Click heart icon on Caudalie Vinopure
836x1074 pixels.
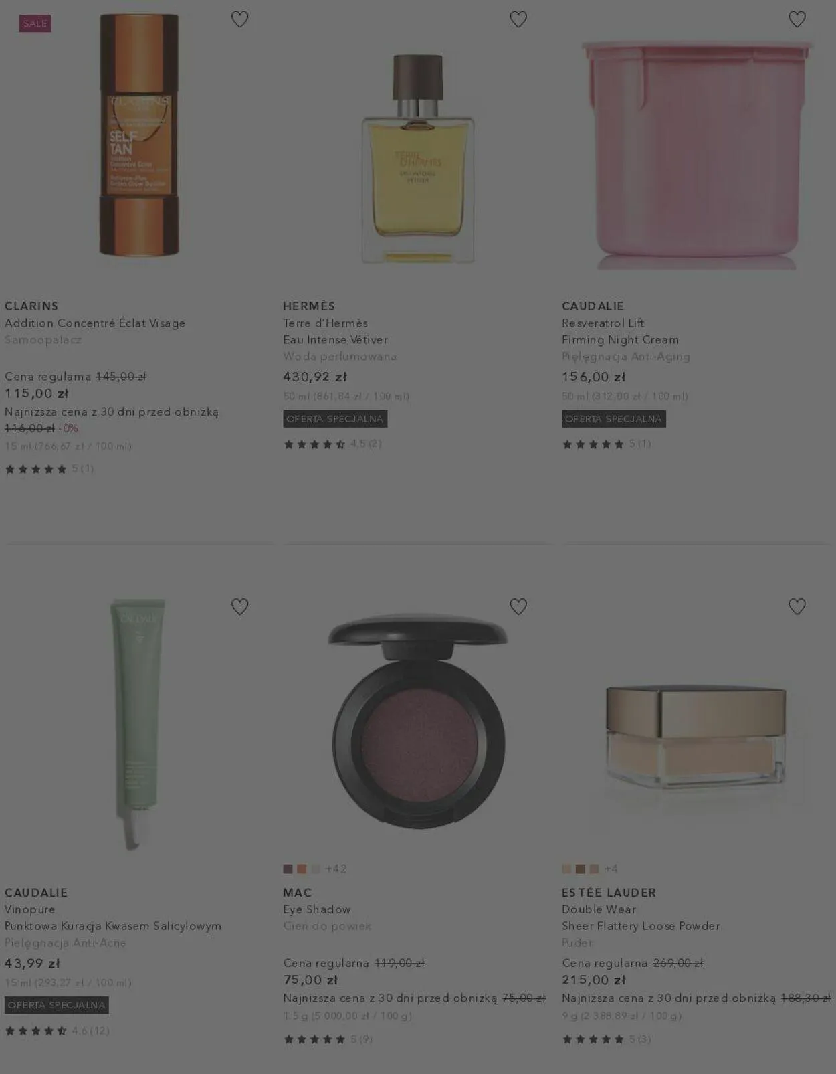pyautogui.click(x=239, y=606)
